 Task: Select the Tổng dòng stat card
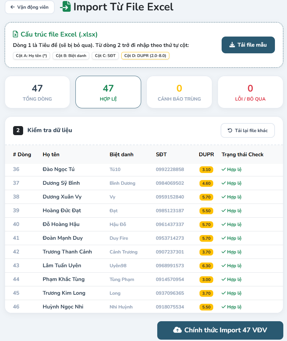click(x=38, y=92)
